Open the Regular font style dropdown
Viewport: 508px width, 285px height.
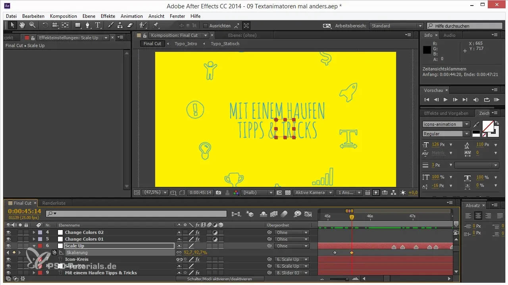(x=446, y=134)
